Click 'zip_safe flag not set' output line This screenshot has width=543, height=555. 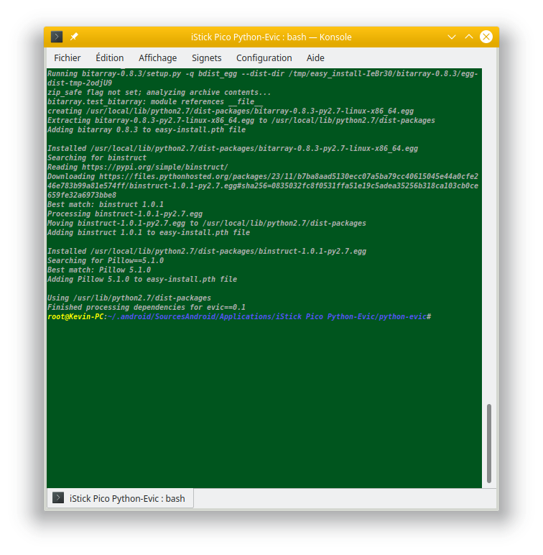click(159, 93)
